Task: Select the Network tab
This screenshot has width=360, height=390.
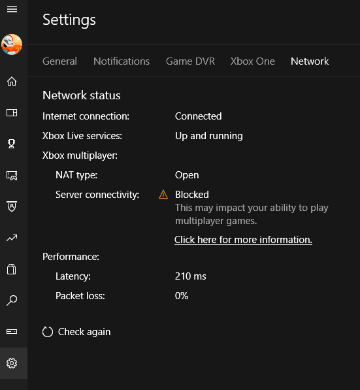Action: click(x=310, y=61)
